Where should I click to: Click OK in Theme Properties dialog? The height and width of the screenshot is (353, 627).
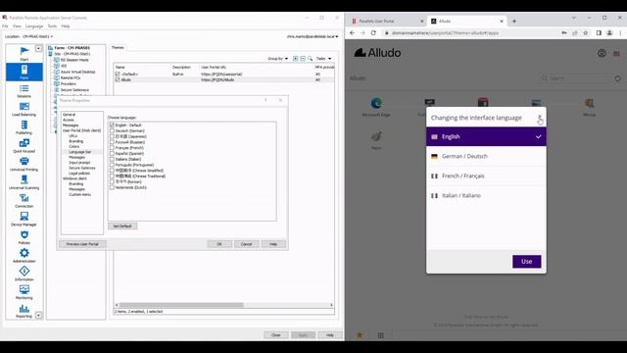click(219, 244)
